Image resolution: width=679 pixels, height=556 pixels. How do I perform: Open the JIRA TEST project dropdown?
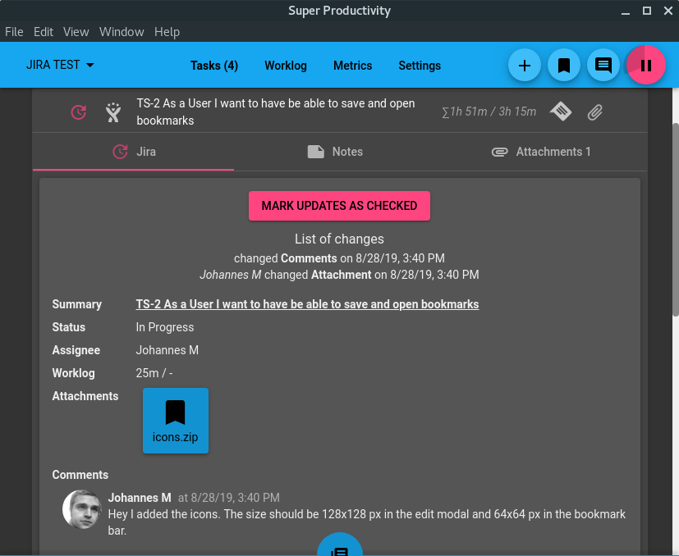tap(60, 65)
